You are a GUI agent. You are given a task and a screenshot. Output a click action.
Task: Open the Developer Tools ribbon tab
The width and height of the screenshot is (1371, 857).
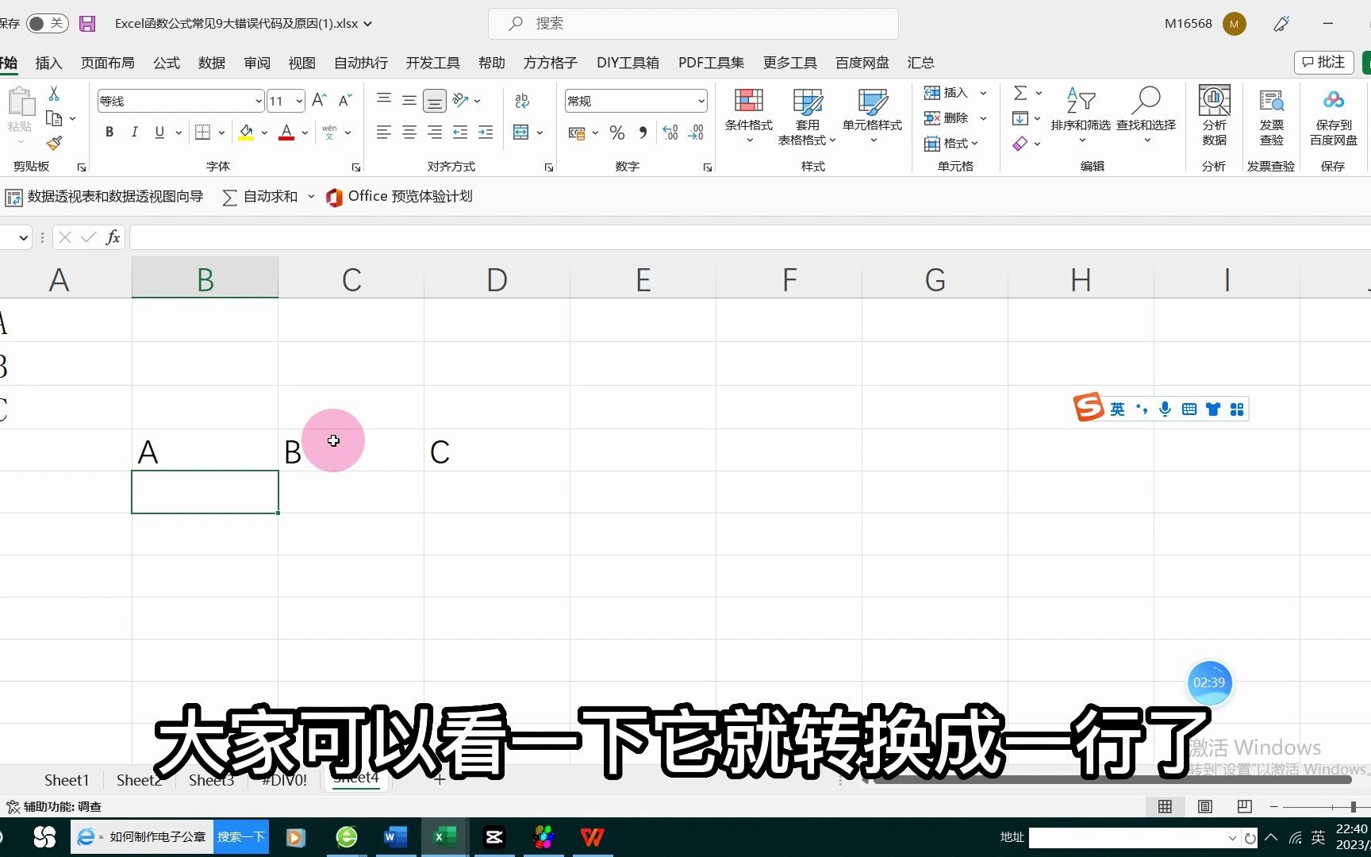(x=433, y=63)
